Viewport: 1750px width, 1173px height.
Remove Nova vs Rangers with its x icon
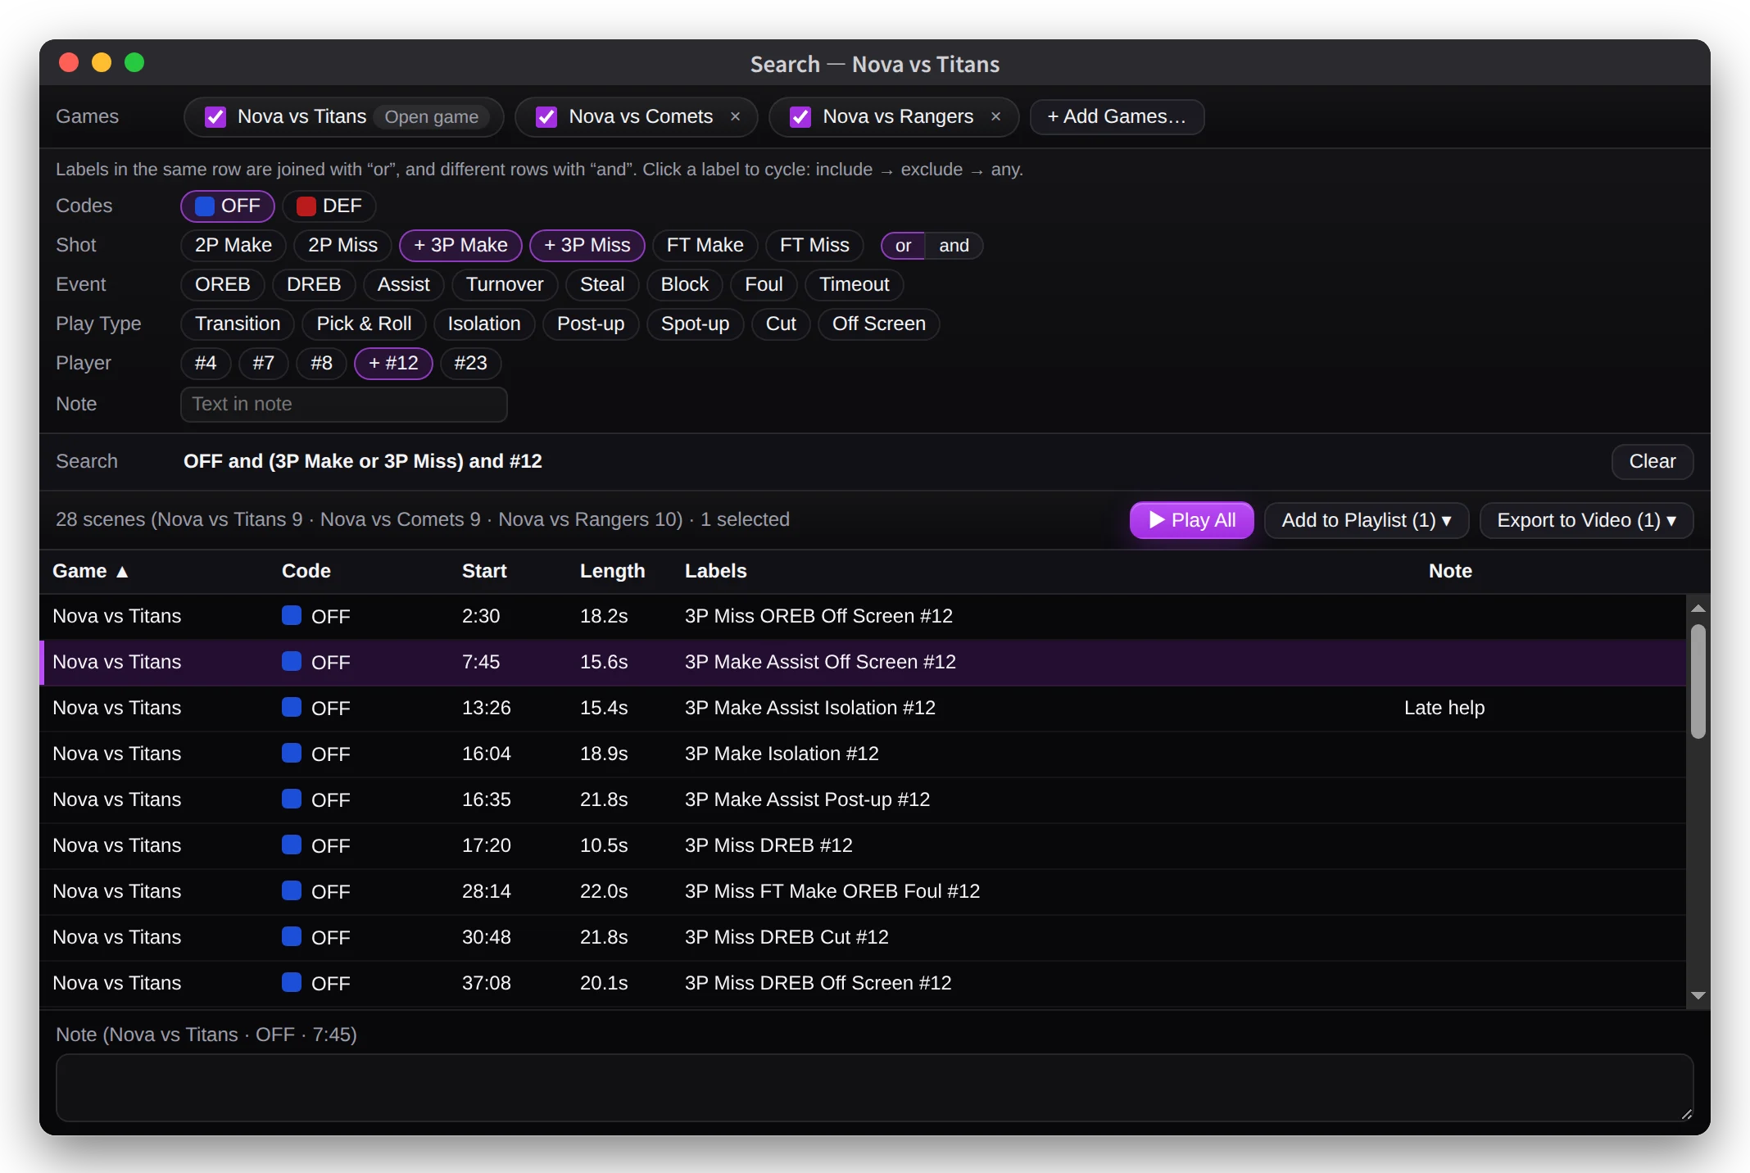996,116
